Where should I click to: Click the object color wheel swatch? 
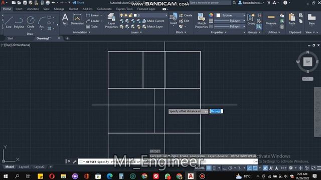pyautogui.click(x=211, y=15)
